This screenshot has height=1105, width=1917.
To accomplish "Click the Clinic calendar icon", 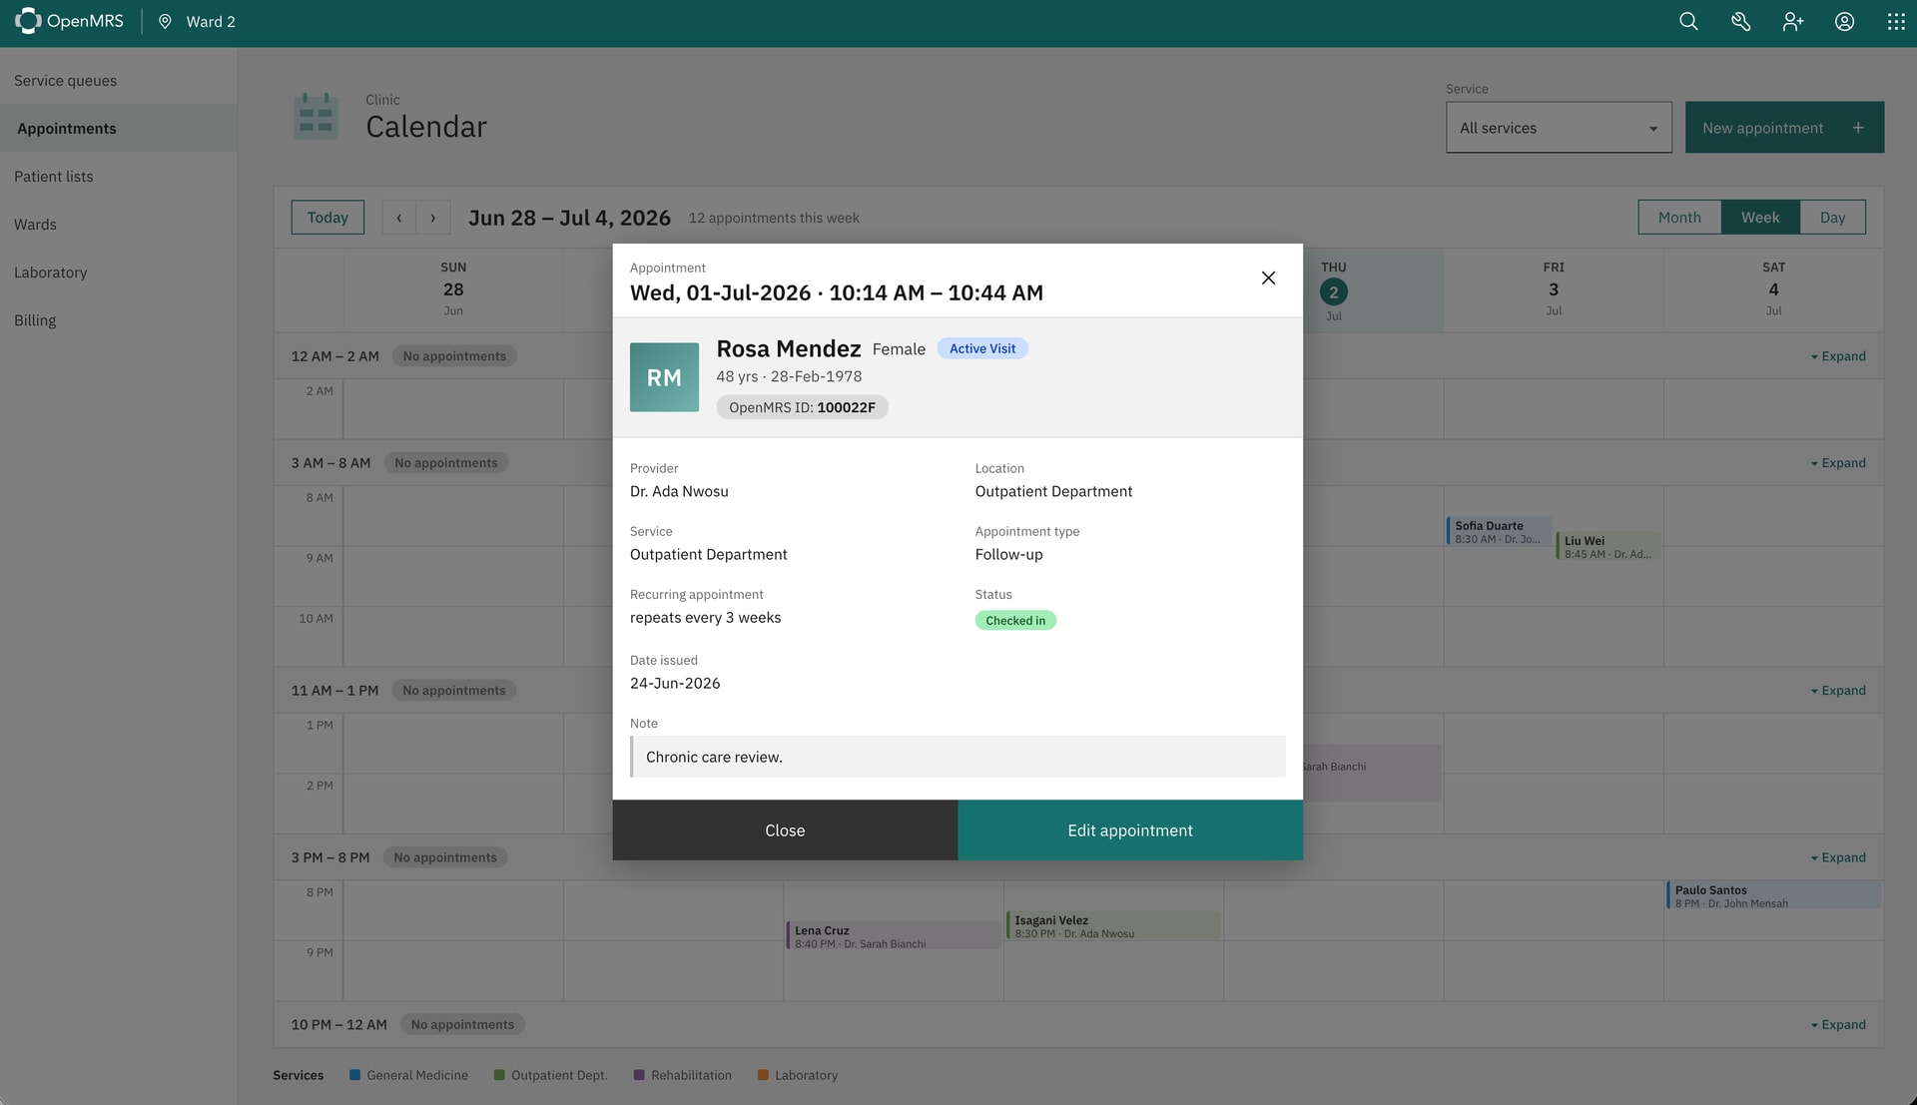I will pyautogui.click(x=316, y=116).
